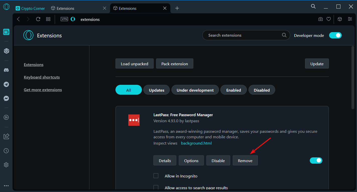Open the crypto pinboard mask icon in sidebar
The width and height of the screenshot is (357, 192).
[x=6, y=51]
